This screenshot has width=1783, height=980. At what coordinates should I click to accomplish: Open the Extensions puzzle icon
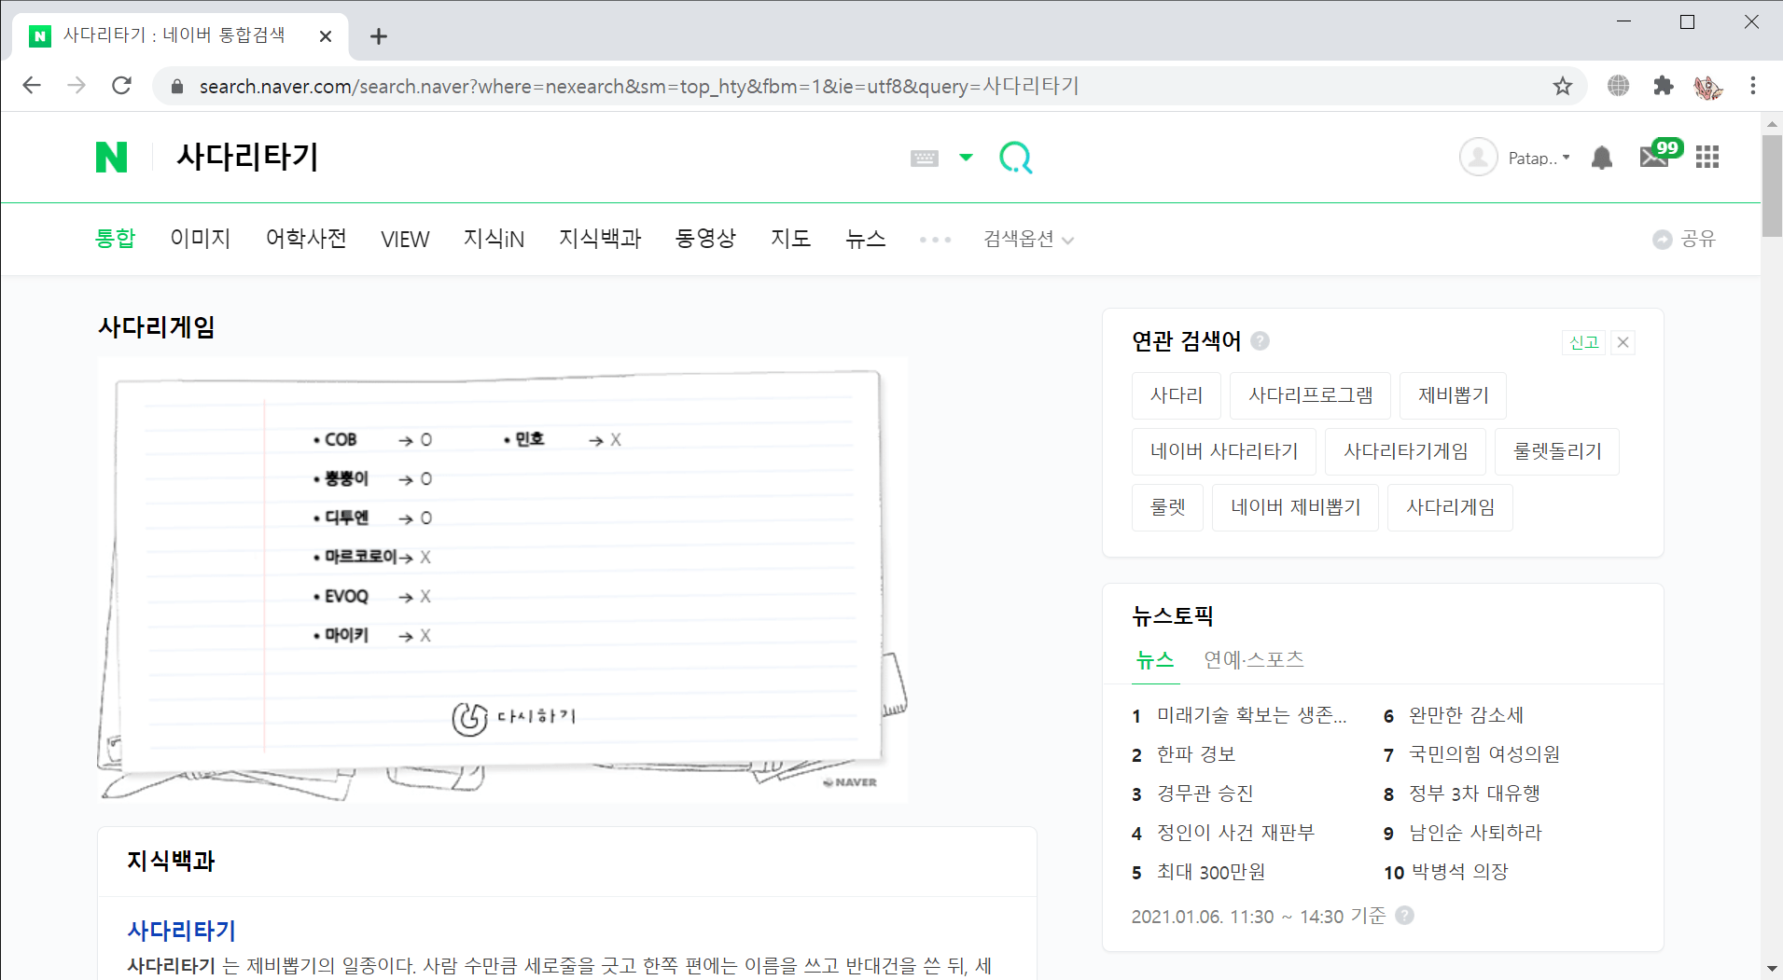coord(1664,86)
